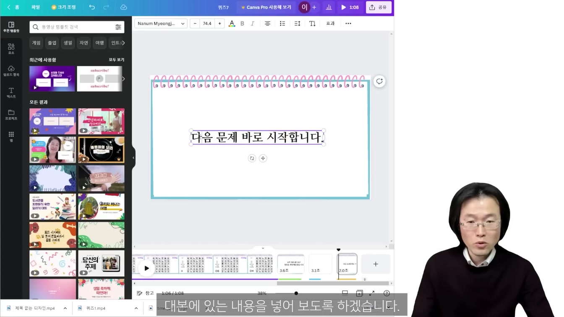564x317 pixels.
Task: Select the 자연 category chip
Action: [84, 43]
